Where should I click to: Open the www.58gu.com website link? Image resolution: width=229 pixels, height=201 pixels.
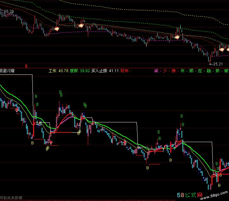[216, 196]
